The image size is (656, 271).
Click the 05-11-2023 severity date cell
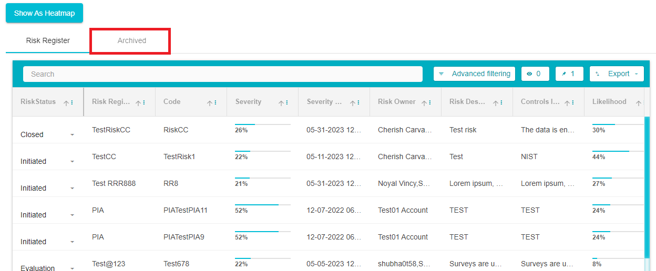pos(334,157)
